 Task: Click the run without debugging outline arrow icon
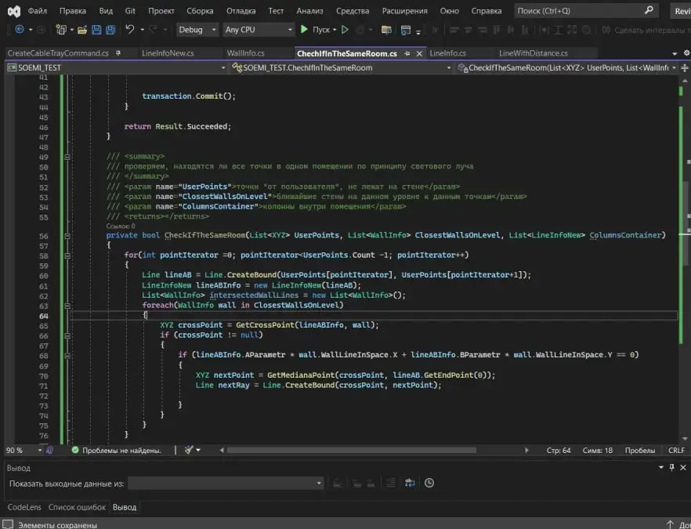345,29
